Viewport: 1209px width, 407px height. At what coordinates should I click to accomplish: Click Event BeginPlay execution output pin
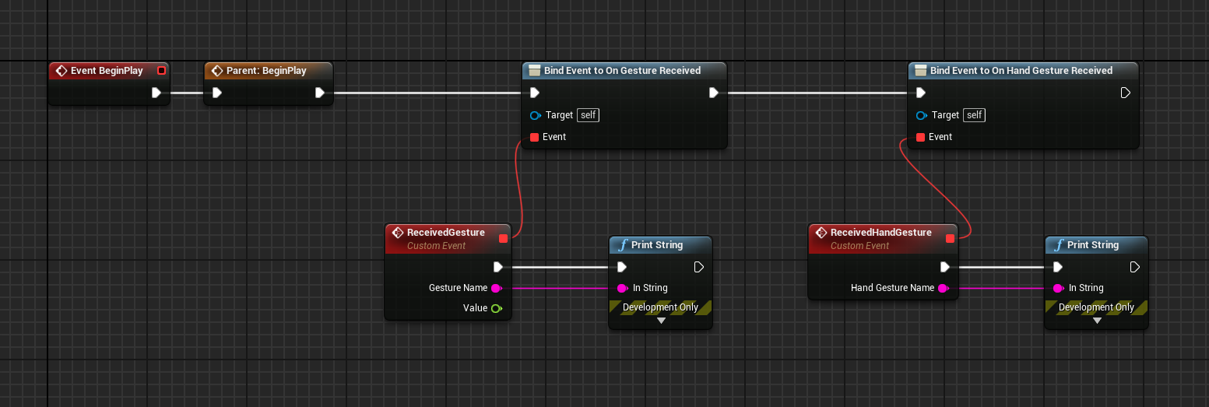[x=156, y=93]
